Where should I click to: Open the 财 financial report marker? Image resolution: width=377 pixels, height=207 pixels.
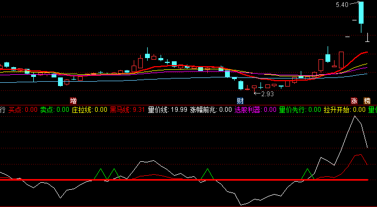pyautogui.click(x=240, y=101)
